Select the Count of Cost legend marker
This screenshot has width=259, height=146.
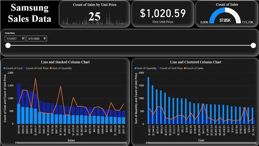[4, 68]
